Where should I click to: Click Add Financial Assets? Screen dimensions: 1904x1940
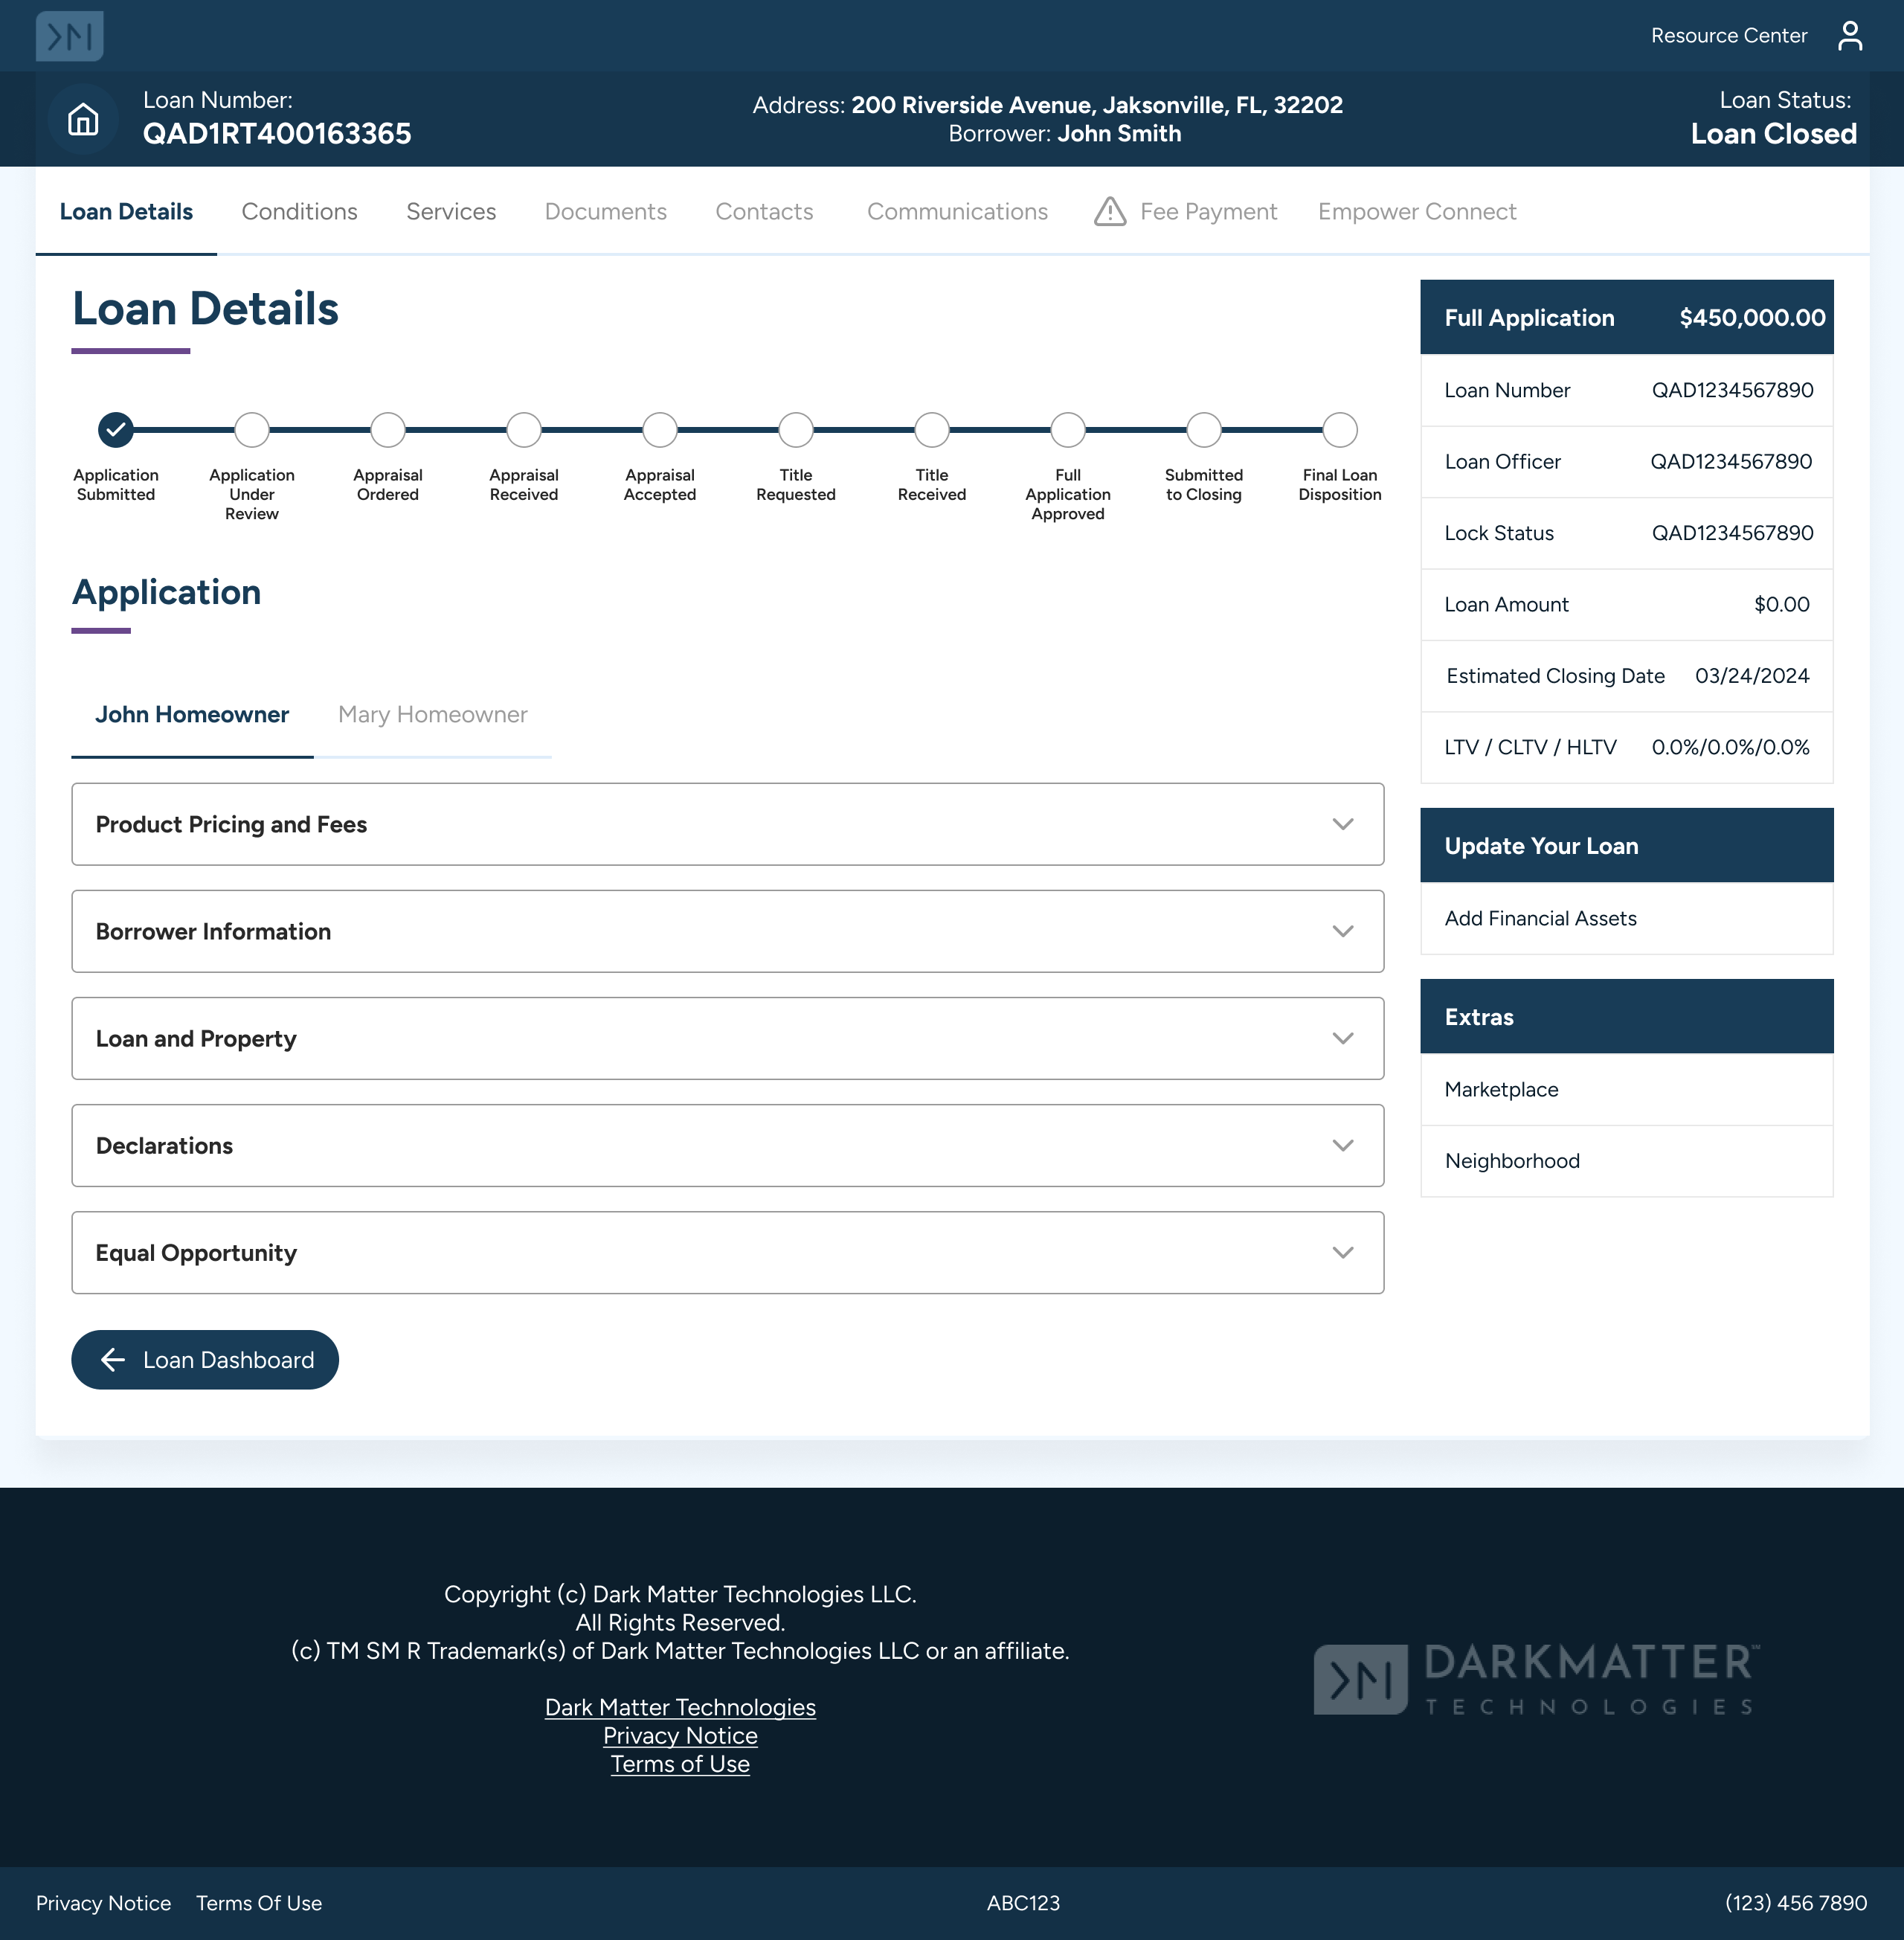(1540, 918)
